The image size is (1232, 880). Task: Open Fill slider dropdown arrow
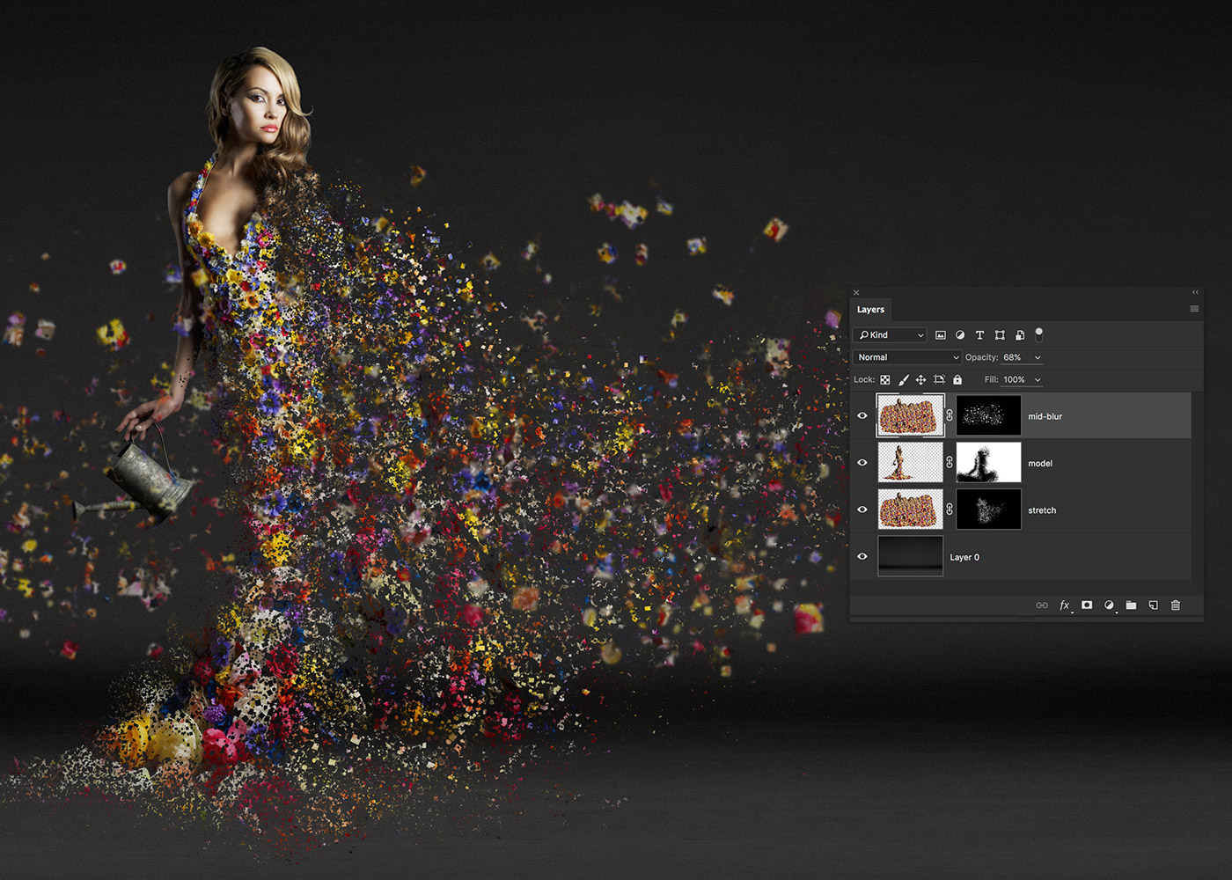[x=1038, y=380]
